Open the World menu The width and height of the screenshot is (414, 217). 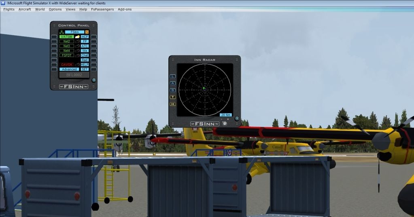[40, 9]
